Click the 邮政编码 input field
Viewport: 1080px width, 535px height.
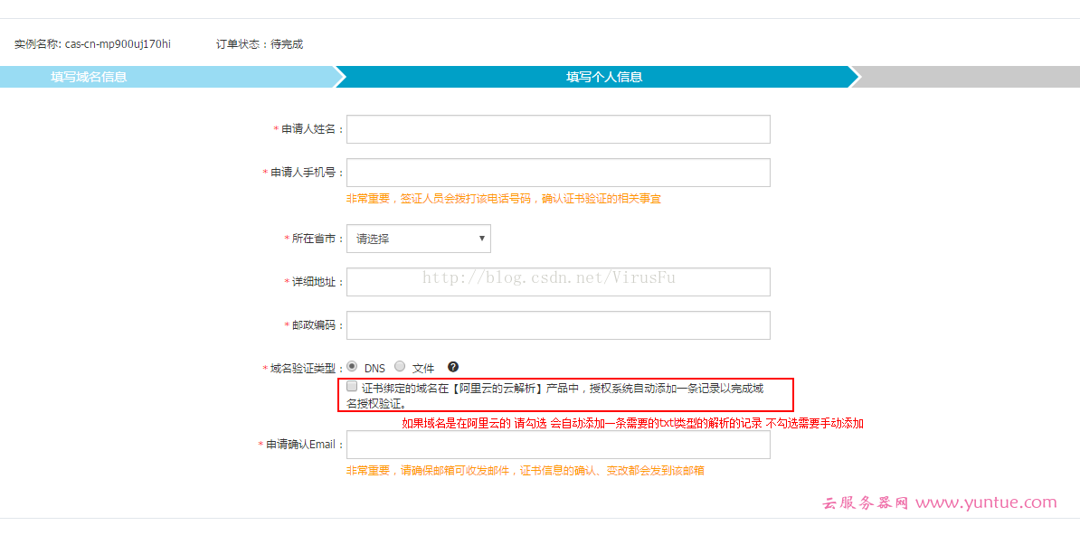(x=557, y=325)
